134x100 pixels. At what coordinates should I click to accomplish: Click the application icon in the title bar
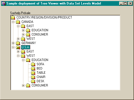(x=4, y=3)
